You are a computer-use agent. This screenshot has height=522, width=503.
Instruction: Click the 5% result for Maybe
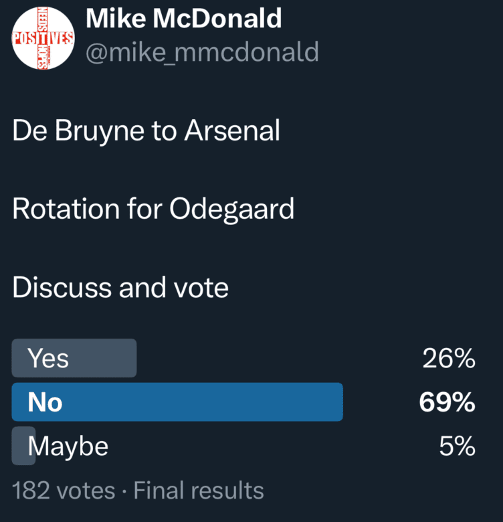(457, 446)
